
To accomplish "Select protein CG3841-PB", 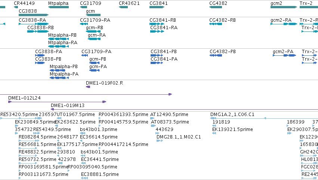I will coord(164,52).
